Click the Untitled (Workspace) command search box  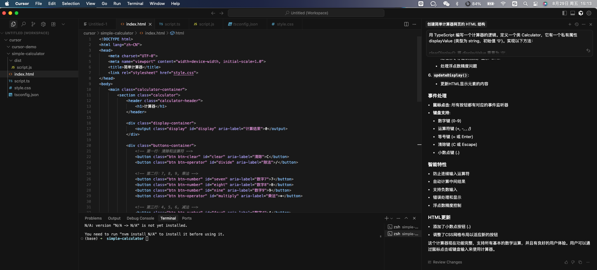point(306,13)
